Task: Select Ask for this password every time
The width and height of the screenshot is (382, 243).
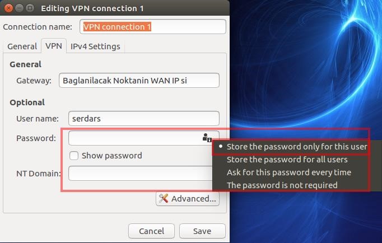Action: (288, 172)
